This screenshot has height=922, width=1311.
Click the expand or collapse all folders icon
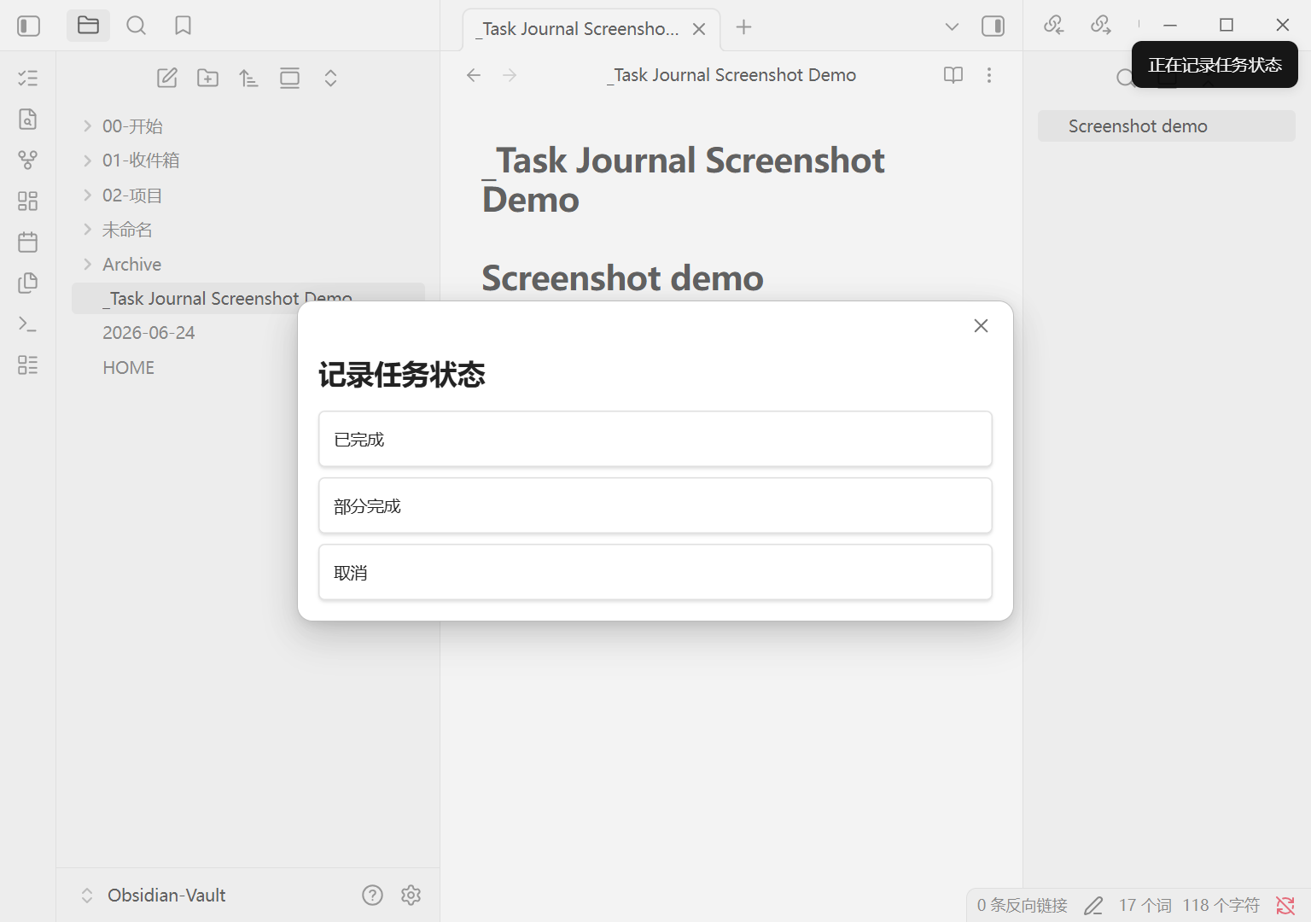(x=330, y=78)
